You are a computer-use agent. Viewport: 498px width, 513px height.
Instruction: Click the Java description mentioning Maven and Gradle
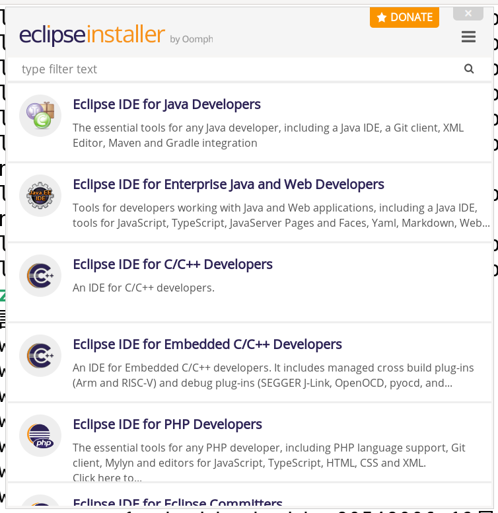(x=268, y=136)
